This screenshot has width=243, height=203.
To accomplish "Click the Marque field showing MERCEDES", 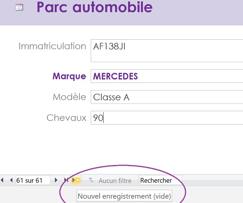I will point(167,76).
